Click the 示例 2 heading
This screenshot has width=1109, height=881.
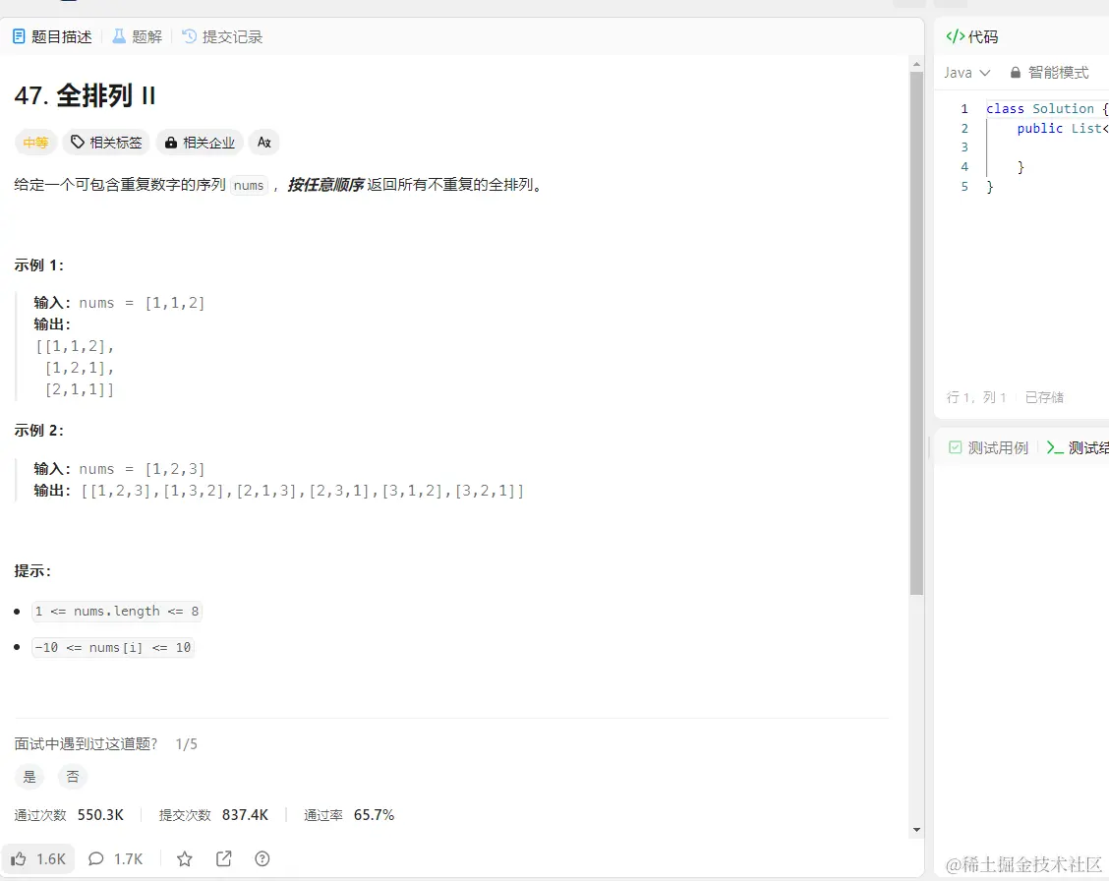coord(39,431)
